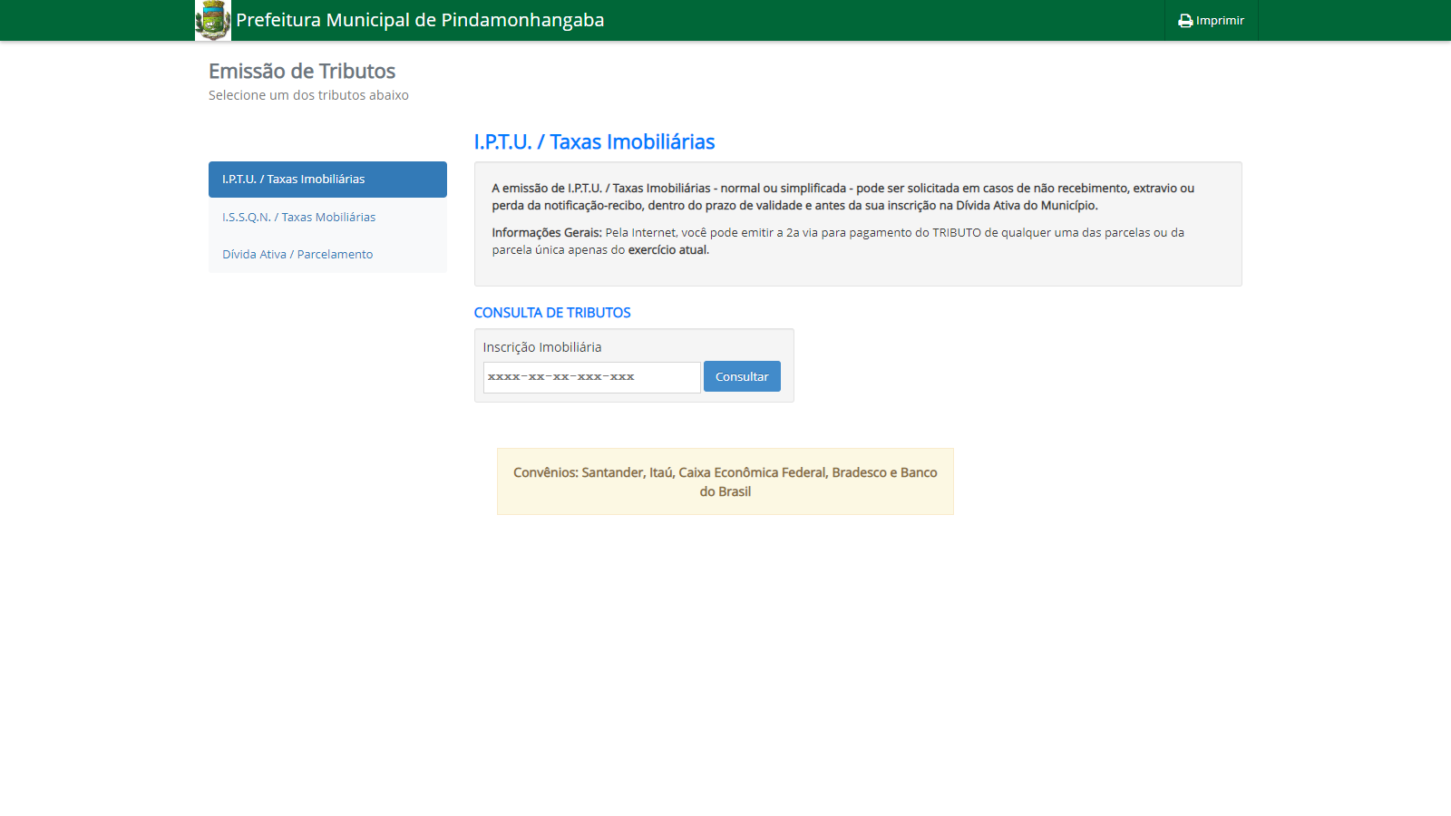Click the Inscrição Imobiliária field label
This screenshot has width=1451, height=816.
pyautogui.click(x=541, y=347)
